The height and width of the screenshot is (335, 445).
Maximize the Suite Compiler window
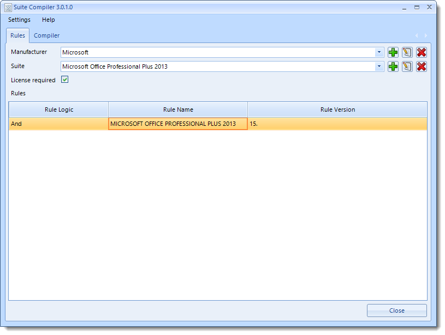[x=417, y=8]
